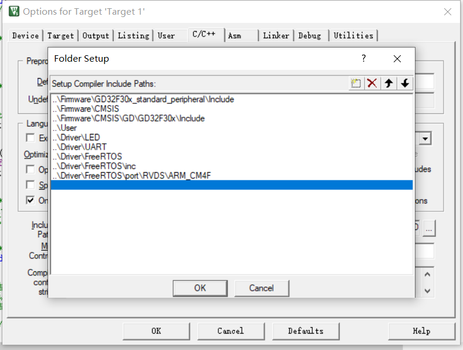Click Cancel in the Options for Target window
The image size is (463, 350).
coord(231,331)
